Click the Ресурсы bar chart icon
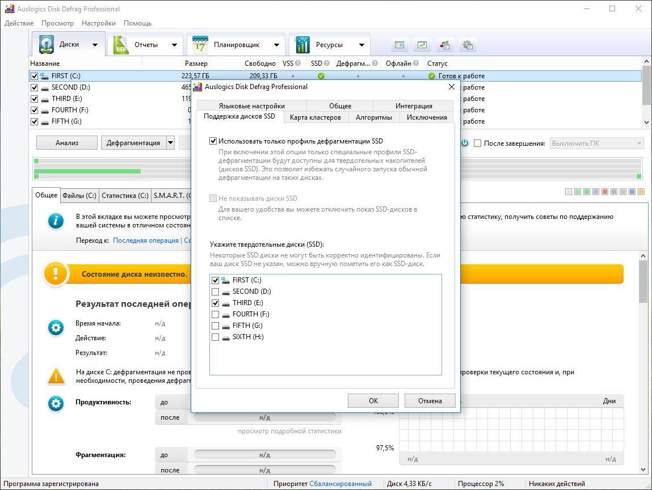652x490 pixels. click(x=302, y=45)
